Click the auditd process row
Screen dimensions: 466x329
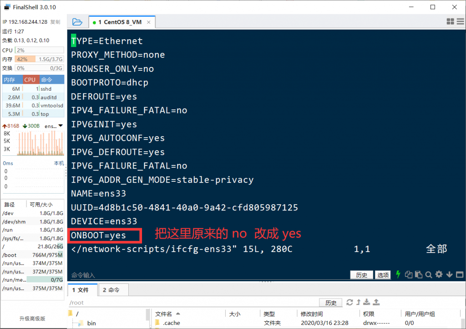tap(33, 97)
